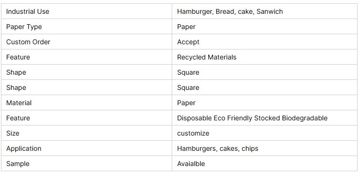Select the second Square value

coord(188,88)
